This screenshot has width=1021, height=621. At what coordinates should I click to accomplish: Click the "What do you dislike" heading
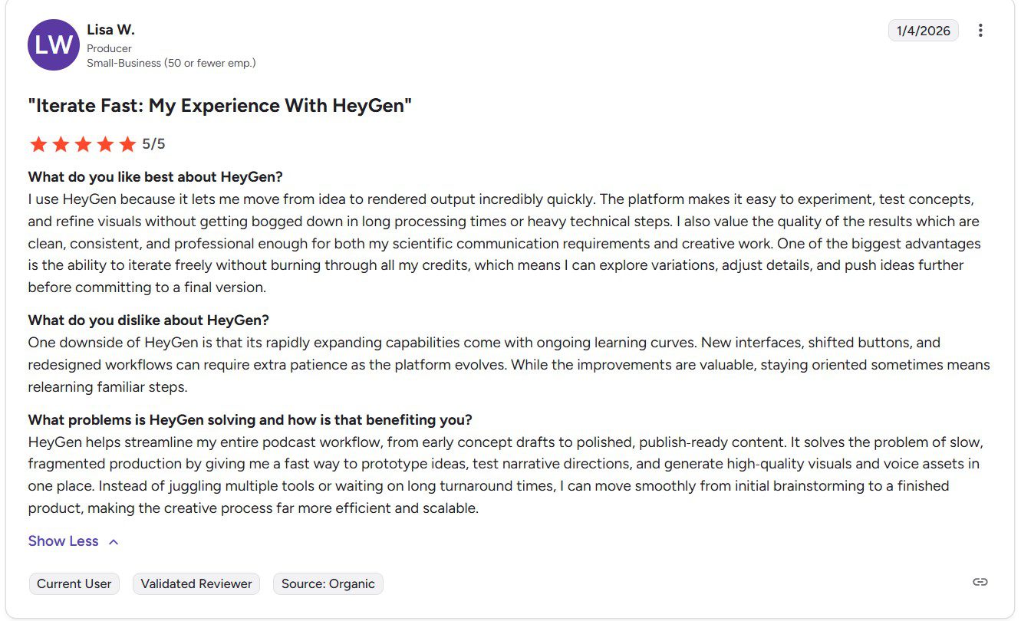(148, 320)
